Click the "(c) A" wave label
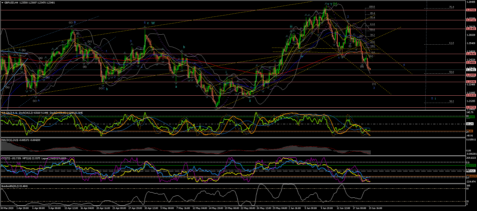The width and height of the screenshot is (477, 211). (36, 100)
